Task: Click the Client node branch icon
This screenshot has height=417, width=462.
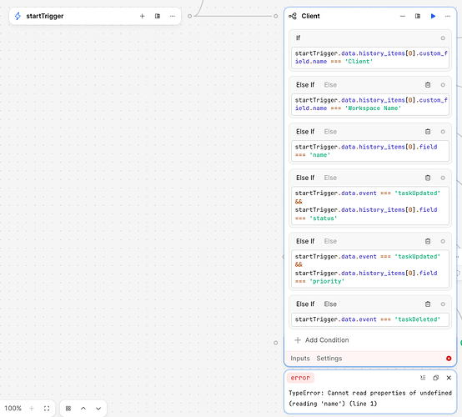Action: [x=293, y=16]
